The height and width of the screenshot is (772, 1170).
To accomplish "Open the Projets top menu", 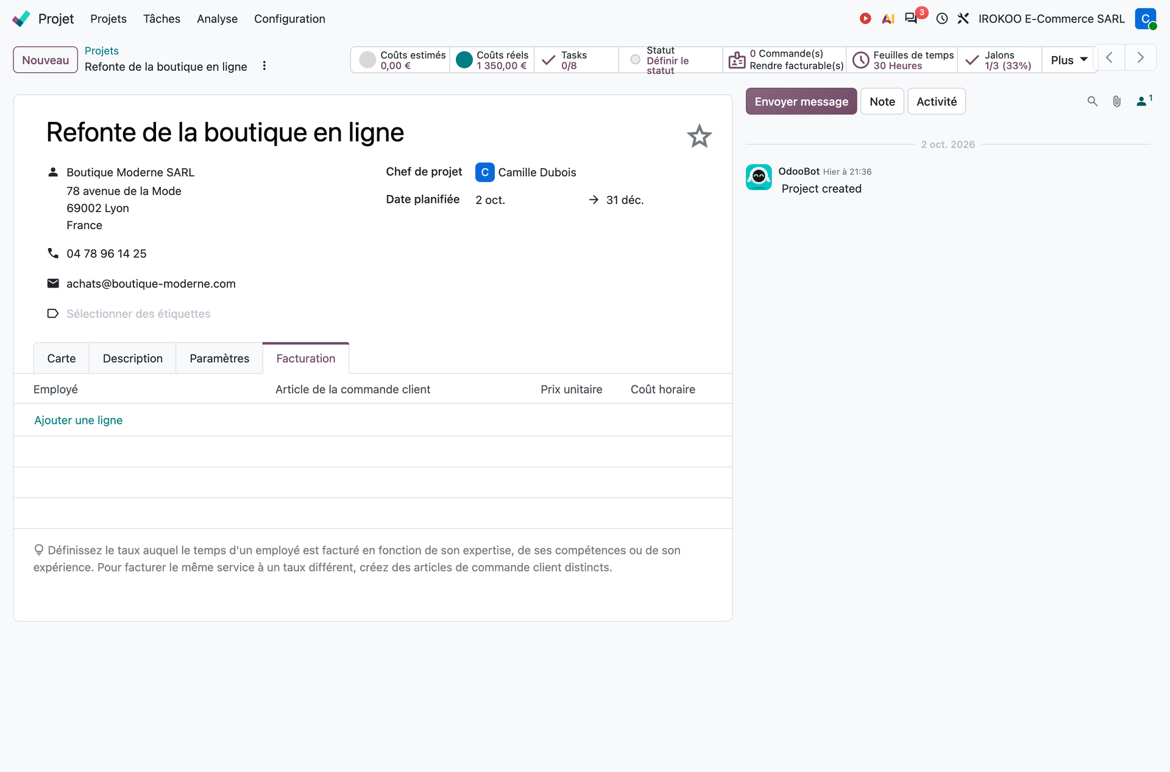I will point(108,19).
